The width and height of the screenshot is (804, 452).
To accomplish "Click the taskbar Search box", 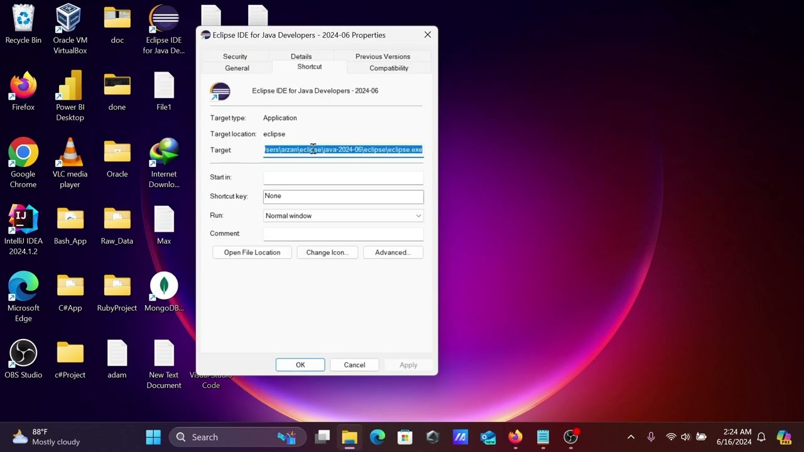I will (237, 437).
